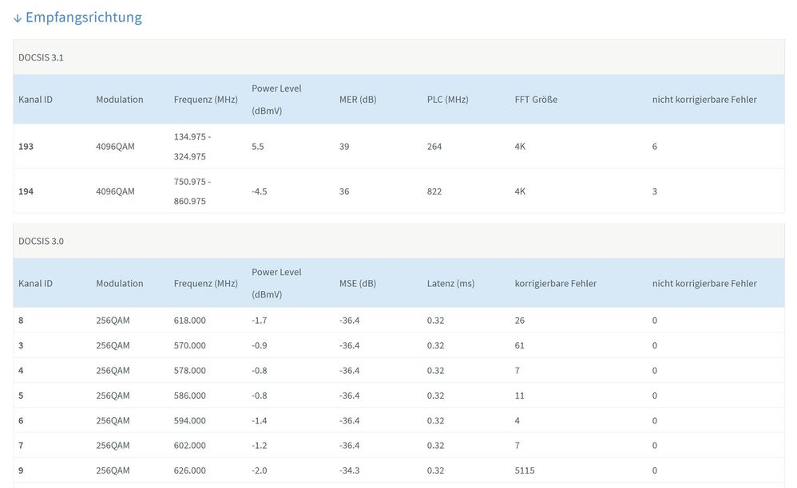
Task: Click the FFT Größe column header
Action: tap(536, 100)
